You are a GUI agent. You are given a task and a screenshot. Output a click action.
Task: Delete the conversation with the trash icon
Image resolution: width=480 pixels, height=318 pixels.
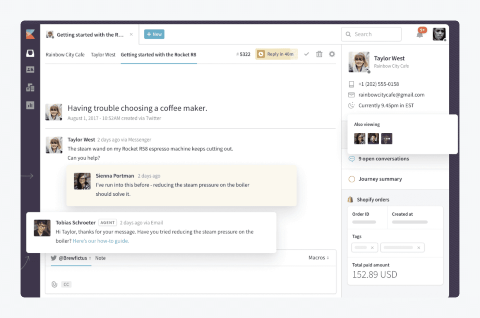point(319,54)
